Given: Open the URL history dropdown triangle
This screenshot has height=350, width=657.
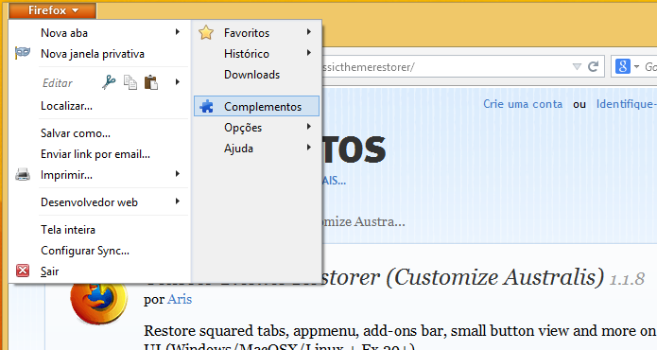Looking at the screenshot, I should 577,66.
